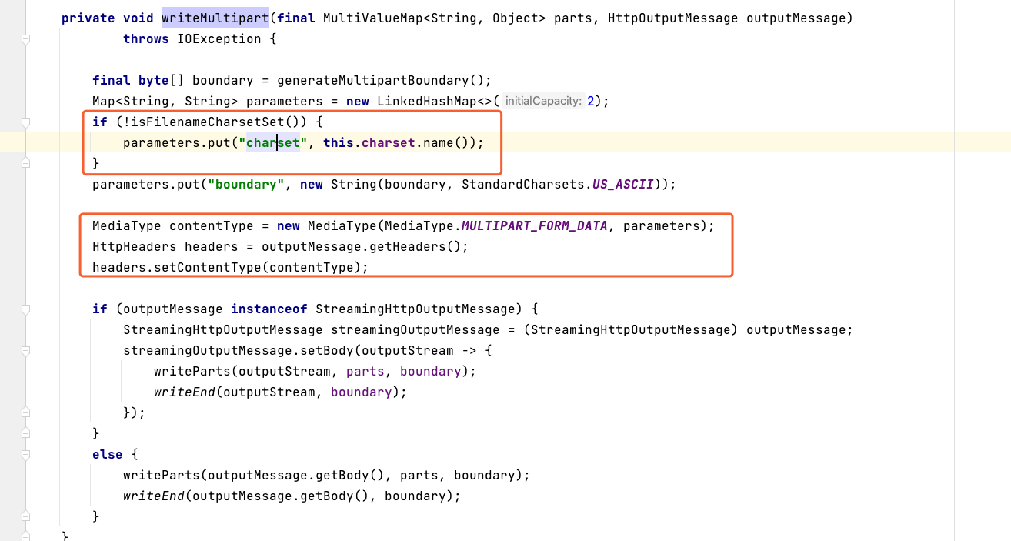Click the StandardCharsets class reference
Viewport: 1011px width, 541px height.
click(523, 184)
